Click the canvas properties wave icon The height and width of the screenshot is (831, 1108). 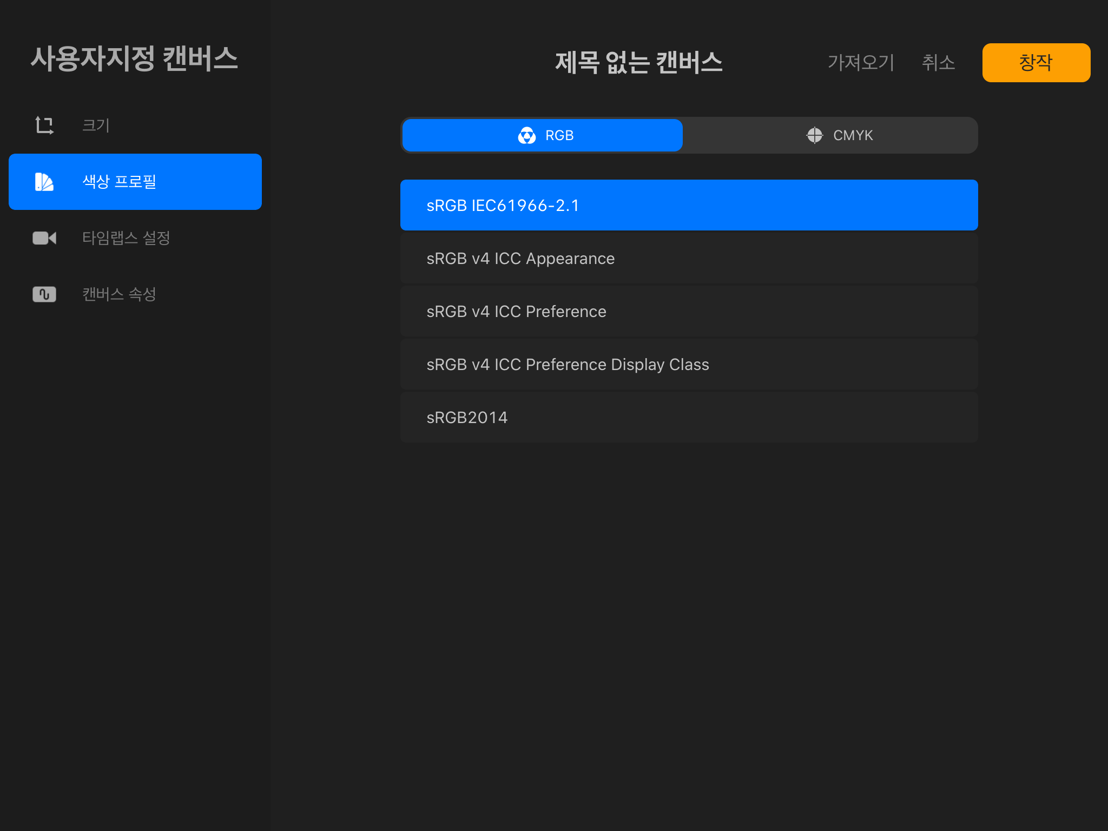point(44,294)
